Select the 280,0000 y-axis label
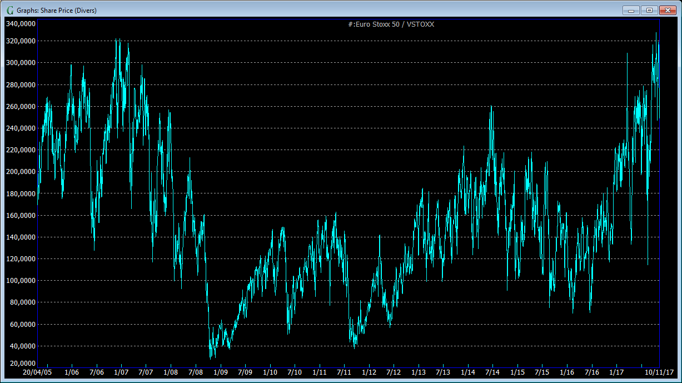 21,84
